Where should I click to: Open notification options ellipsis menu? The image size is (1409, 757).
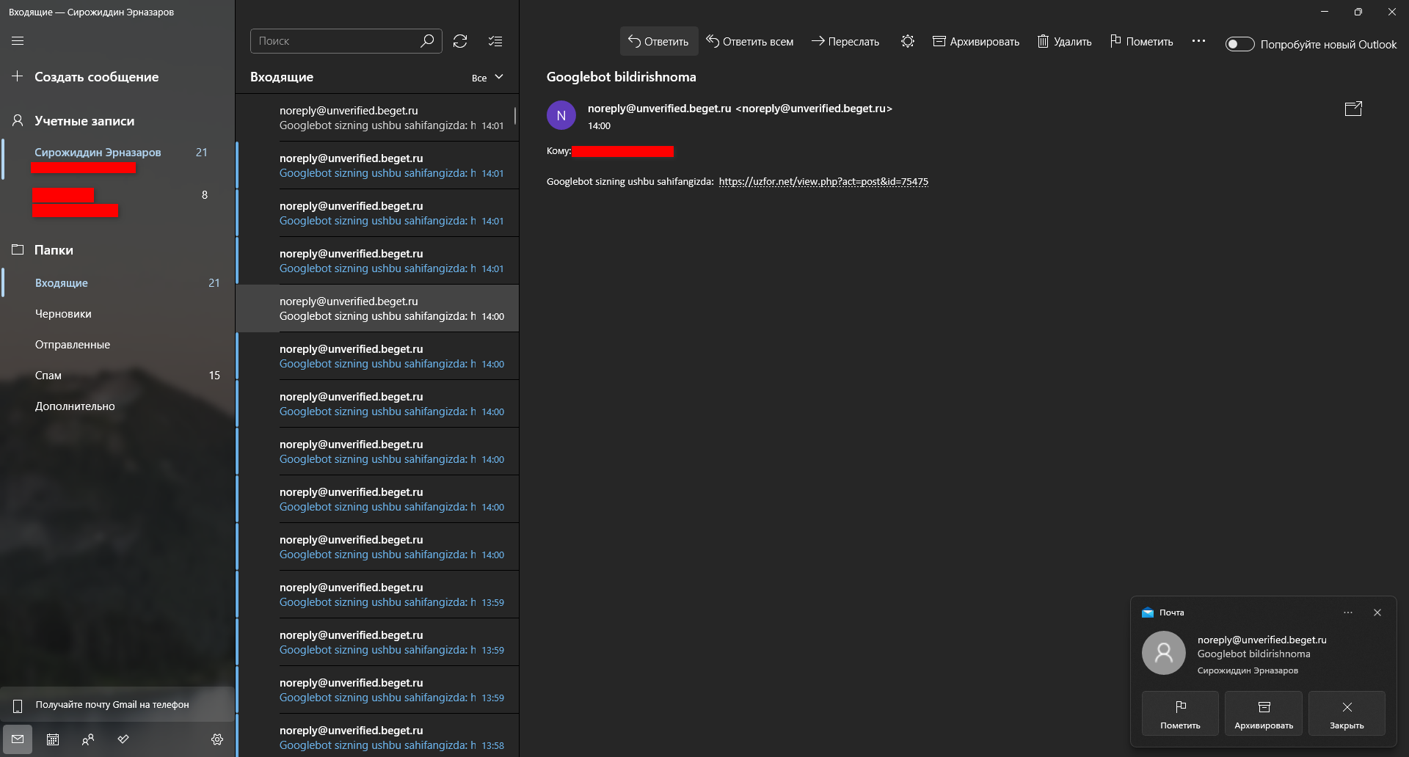point(1347,612)
